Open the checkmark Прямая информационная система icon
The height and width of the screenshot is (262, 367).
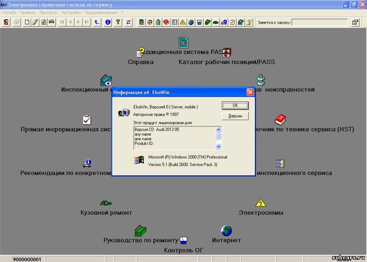point(87,120)
